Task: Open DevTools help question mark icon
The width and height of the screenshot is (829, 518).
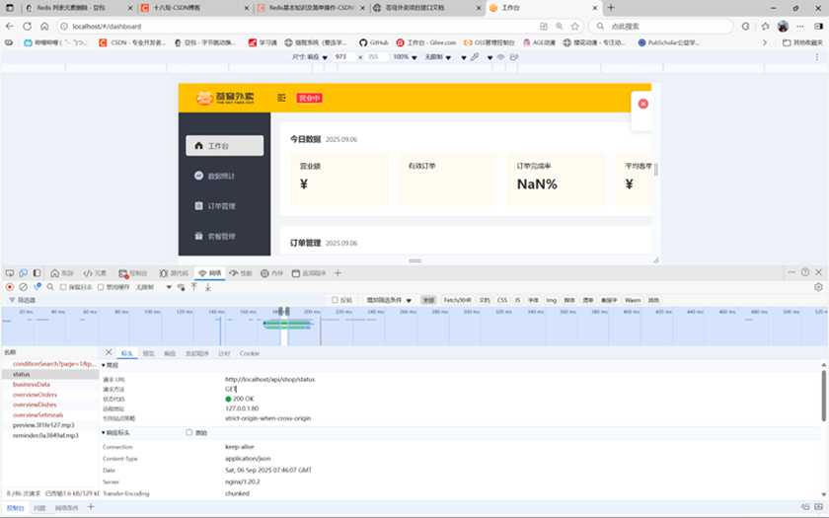Action: [x=805, y=272]
